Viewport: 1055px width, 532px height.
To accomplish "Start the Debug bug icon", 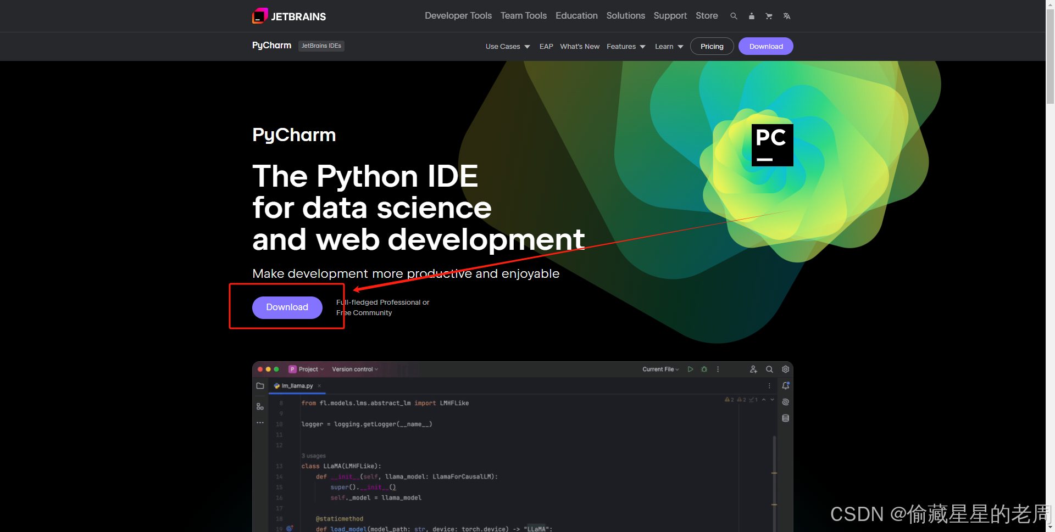I will tap(704, 369).
